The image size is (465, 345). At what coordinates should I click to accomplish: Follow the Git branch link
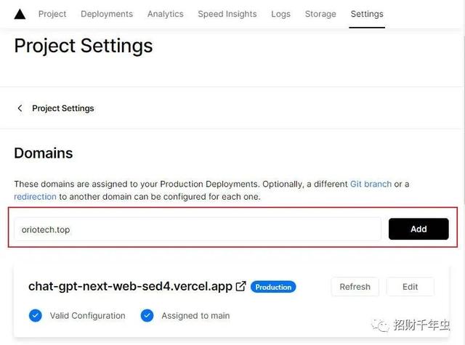click(x=371, y=184)
